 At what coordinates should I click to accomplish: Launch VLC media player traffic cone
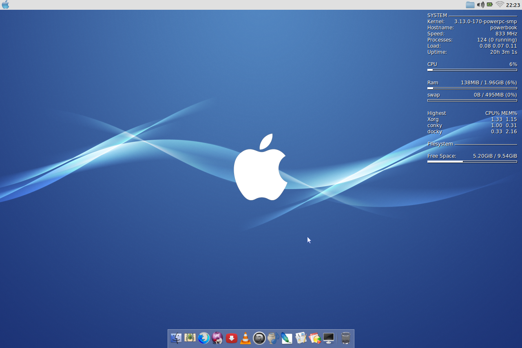(x=246, y=338)
